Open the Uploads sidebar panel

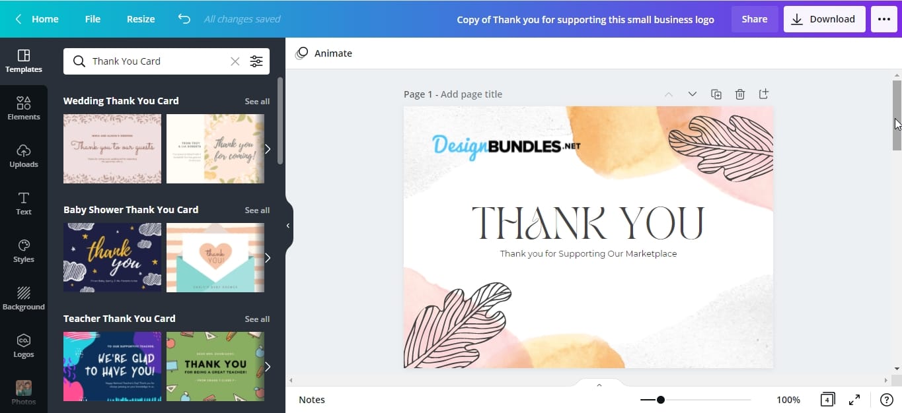pyautogui.click(x=24, y=156)
